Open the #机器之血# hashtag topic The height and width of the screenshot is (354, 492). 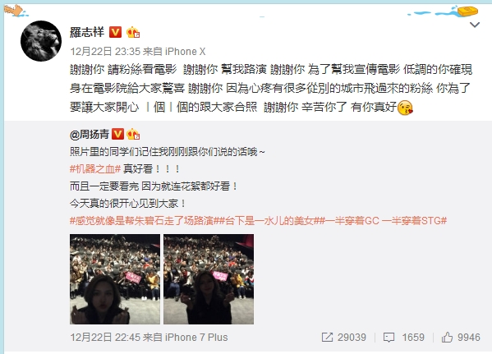[95, 169]
